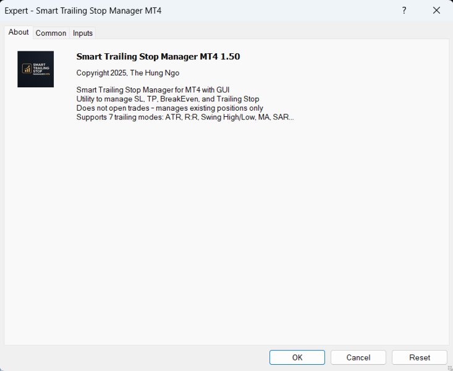Click the 'Smart Trailing Stop Manager for MT4 with GUI' line
The width and height of the screenshot is (453, 371).
tap(153, 90)
